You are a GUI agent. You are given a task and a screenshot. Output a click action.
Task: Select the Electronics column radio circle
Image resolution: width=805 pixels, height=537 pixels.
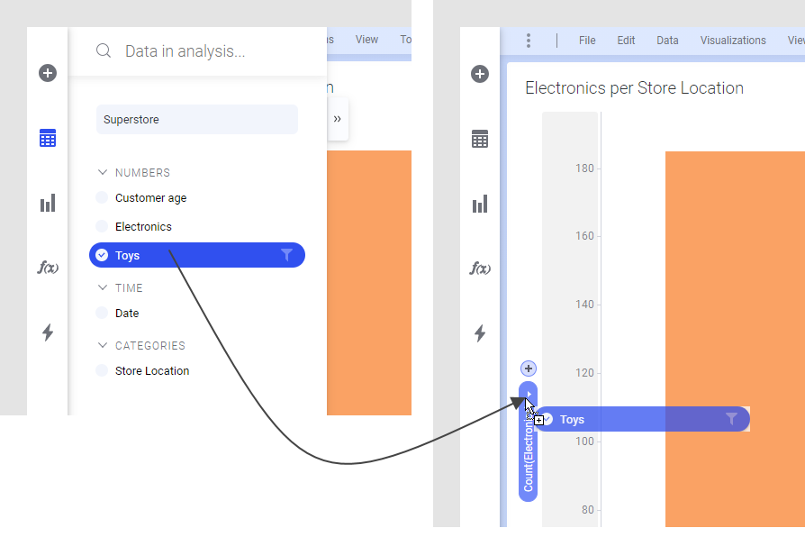[102, 227]
